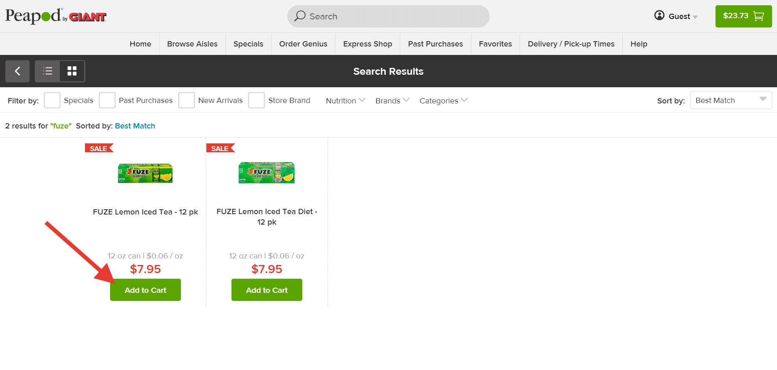Add FUZE Lemon Iced Tea Diet to cart
Viewport: 777px width, 370px height.
point(267,290)
